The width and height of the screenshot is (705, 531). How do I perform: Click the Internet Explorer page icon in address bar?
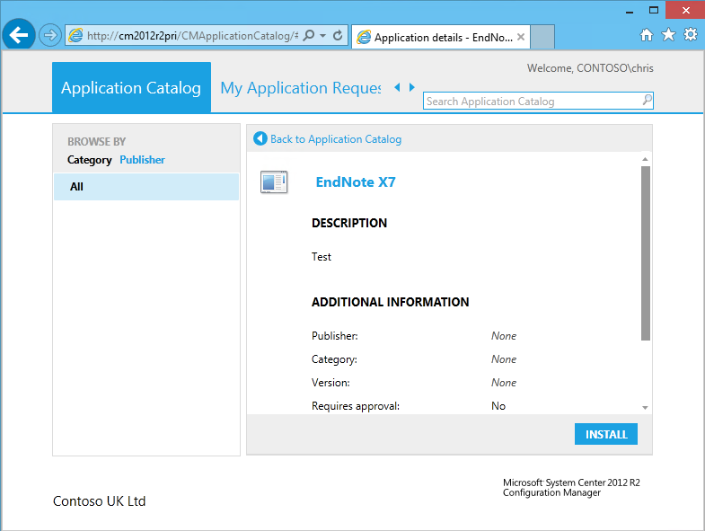[75, 36]
